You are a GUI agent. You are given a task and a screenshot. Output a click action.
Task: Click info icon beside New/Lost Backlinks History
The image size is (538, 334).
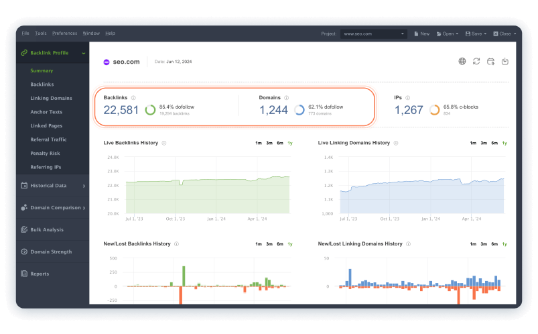(x=176, y=244)
